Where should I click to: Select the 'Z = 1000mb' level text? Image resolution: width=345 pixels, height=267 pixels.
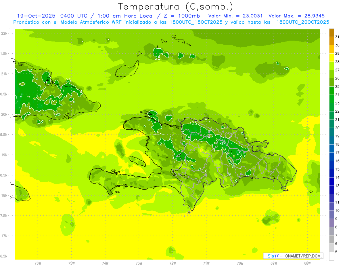(x=182, y=16)
